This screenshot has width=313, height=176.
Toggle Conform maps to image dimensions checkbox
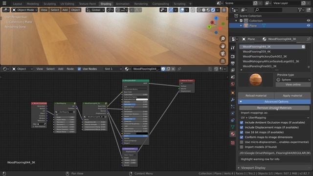(242, 137)
